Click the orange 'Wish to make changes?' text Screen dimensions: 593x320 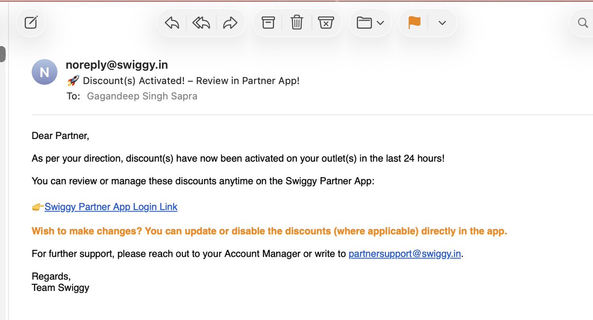[269, 231]
